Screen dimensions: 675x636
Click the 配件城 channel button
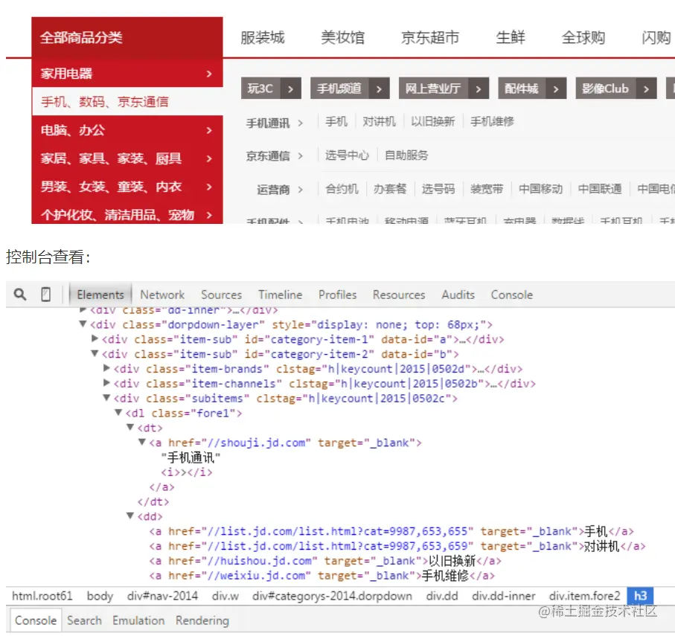[x=532, y=89]
